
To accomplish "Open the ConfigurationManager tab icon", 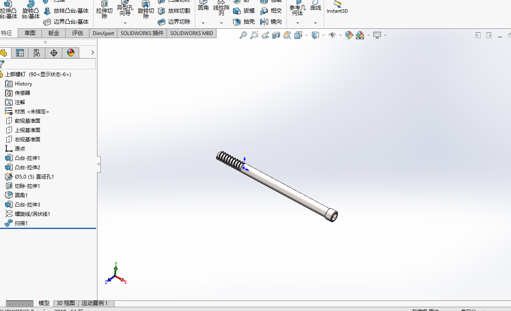I will (x=37, y=53).
